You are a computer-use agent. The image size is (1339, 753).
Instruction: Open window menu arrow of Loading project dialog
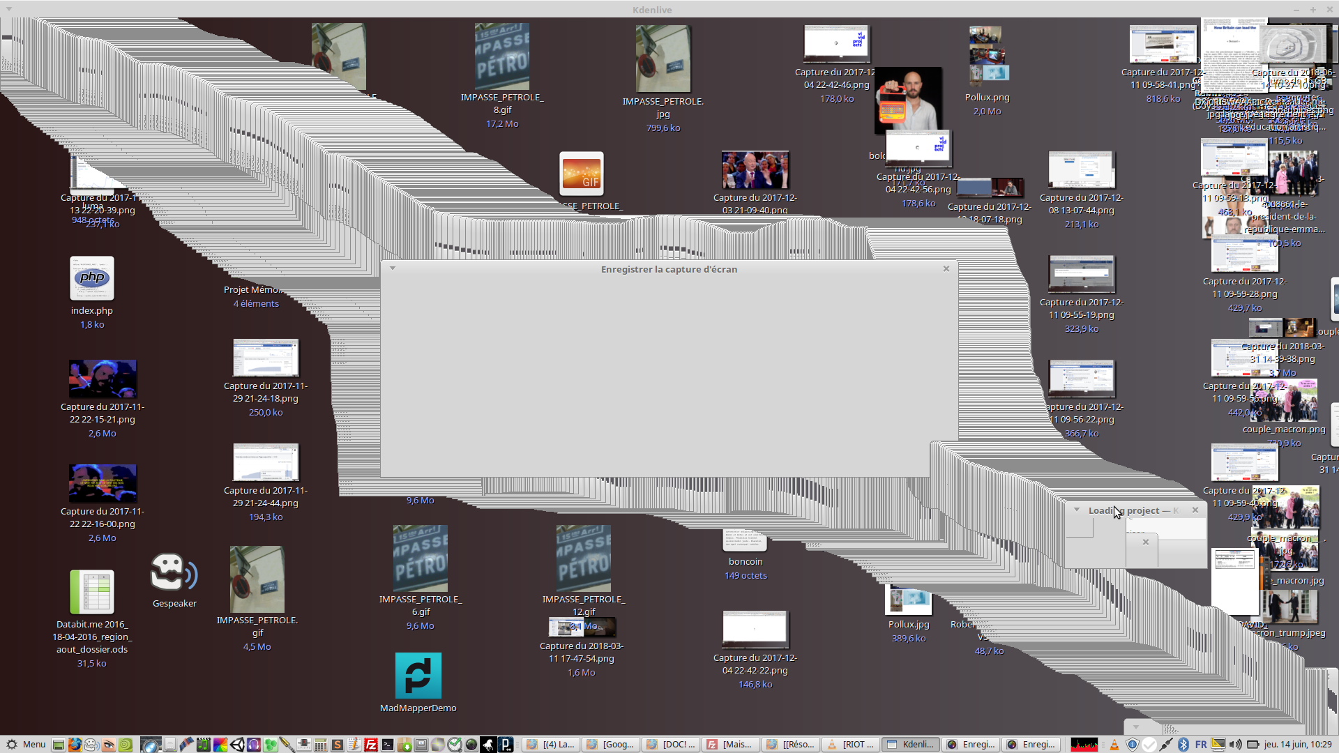click(x=1076, y=510)
